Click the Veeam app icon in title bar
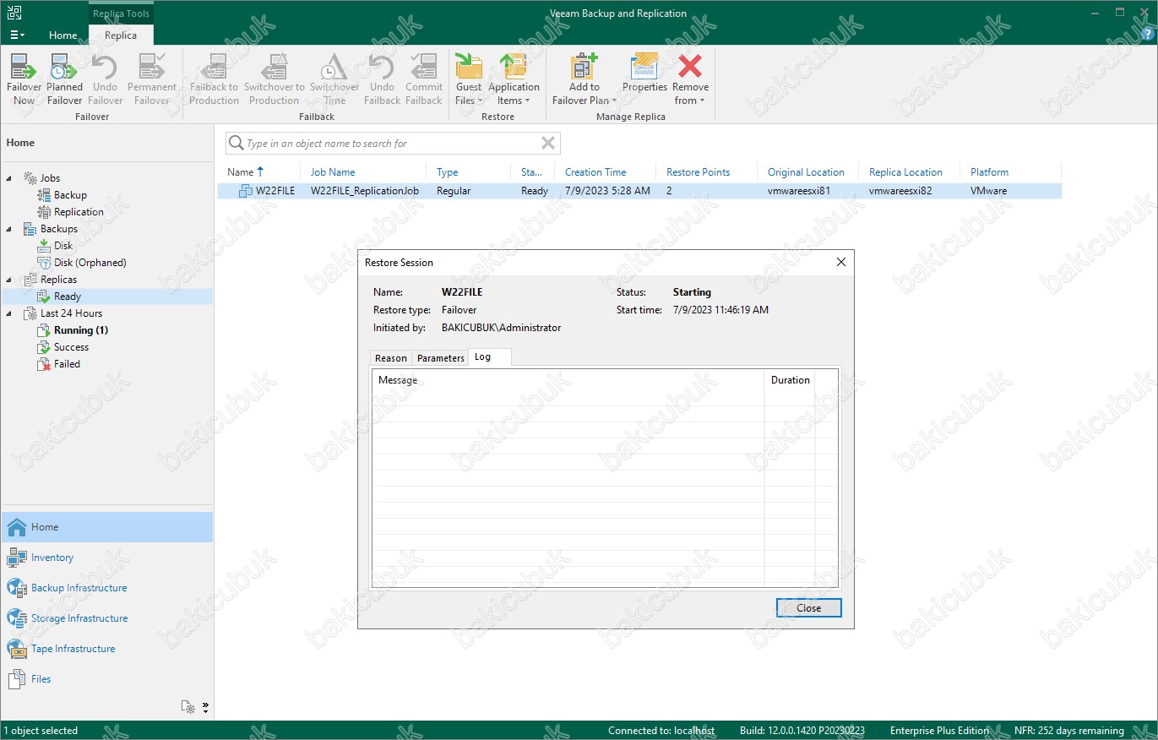The image size is (1158, 740). pos(14,13)
